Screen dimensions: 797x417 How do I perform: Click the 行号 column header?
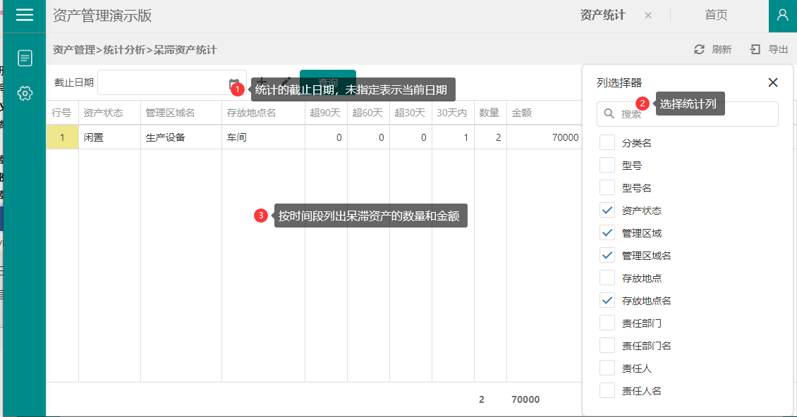62,113
